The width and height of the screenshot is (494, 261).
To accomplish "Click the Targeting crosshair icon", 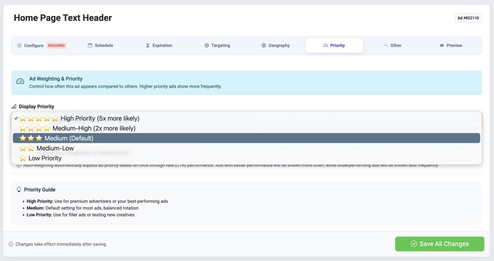I will point(206,45).
